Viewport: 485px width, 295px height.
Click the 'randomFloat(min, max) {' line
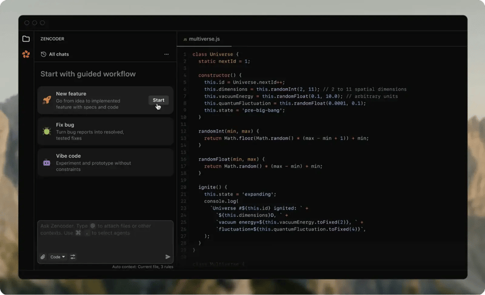(x=231, y=159)
